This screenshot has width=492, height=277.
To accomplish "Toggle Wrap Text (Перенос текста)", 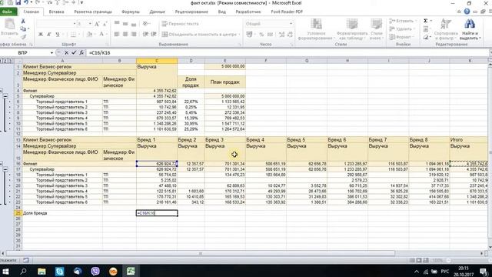I will point(181,24).
